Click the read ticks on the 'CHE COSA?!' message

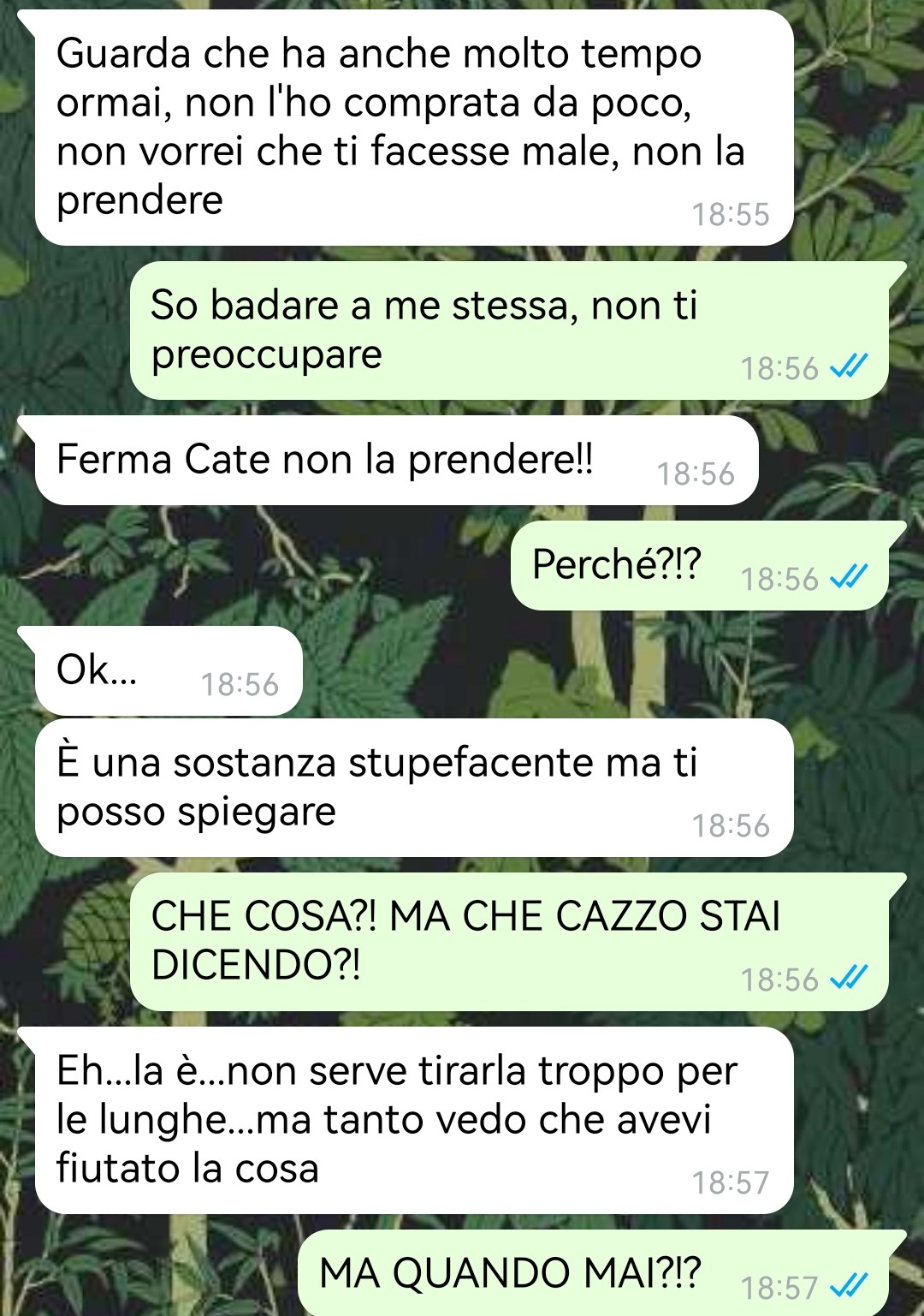point(850,979)
